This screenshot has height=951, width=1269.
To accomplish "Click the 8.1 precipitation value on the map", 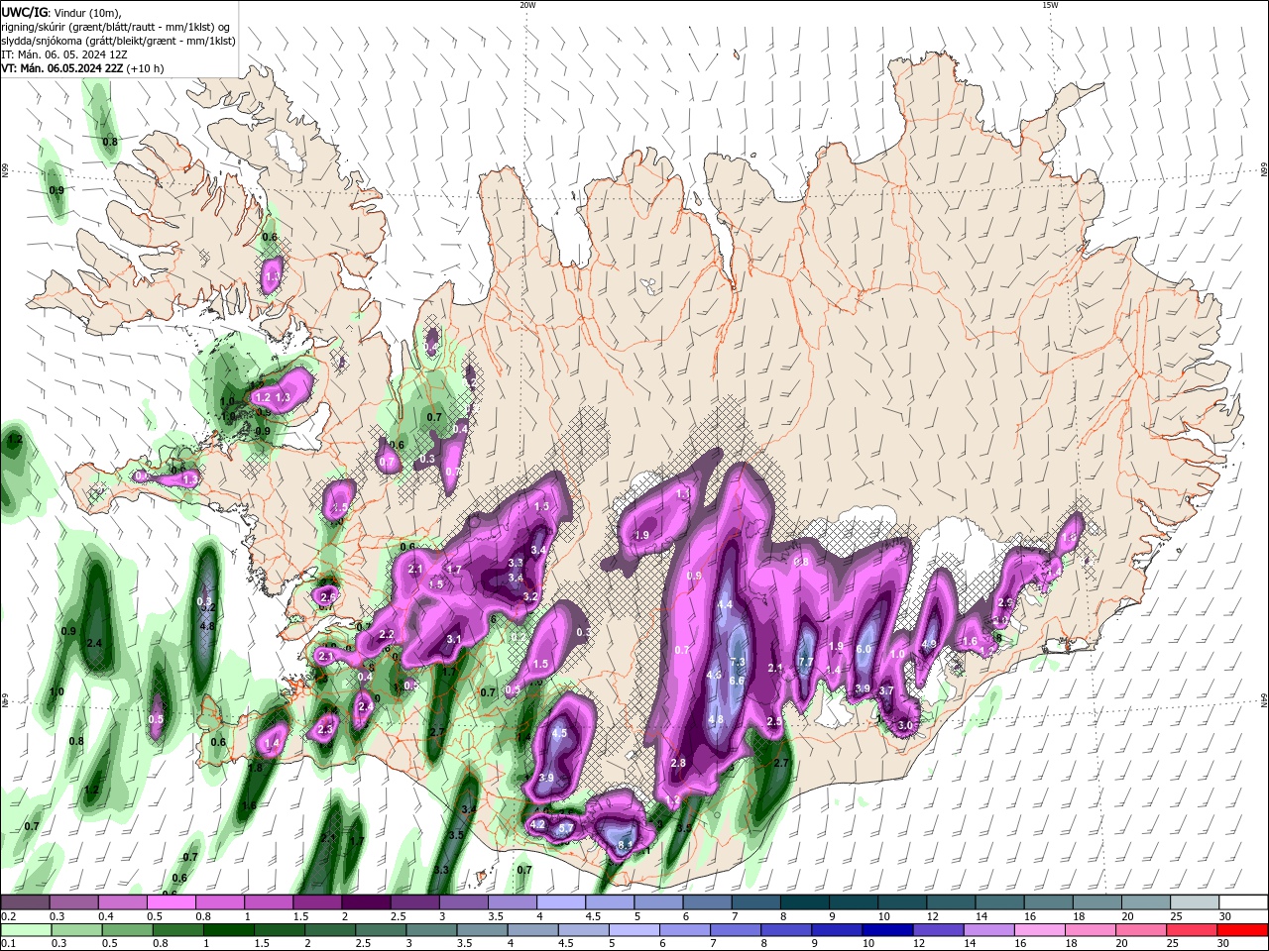I will coord(625,845).
